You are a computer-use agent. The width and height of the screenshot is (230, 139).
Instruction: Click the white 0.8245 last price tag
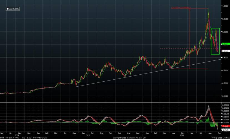click(224, 51)
